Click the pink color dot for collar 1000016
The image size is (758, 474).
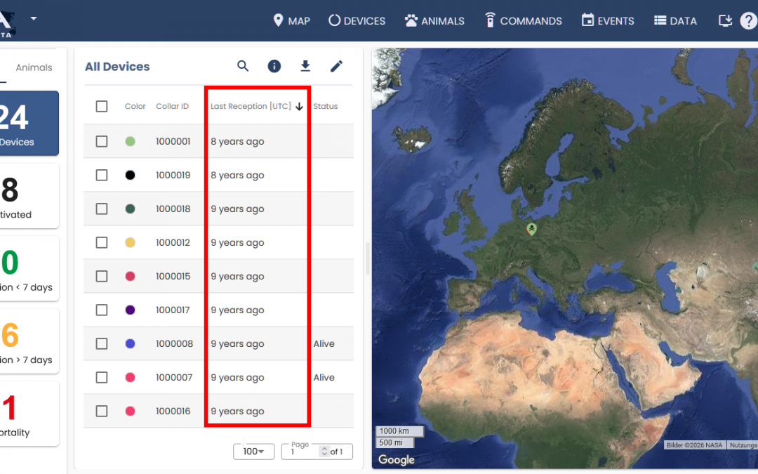[x=130, y=411]
